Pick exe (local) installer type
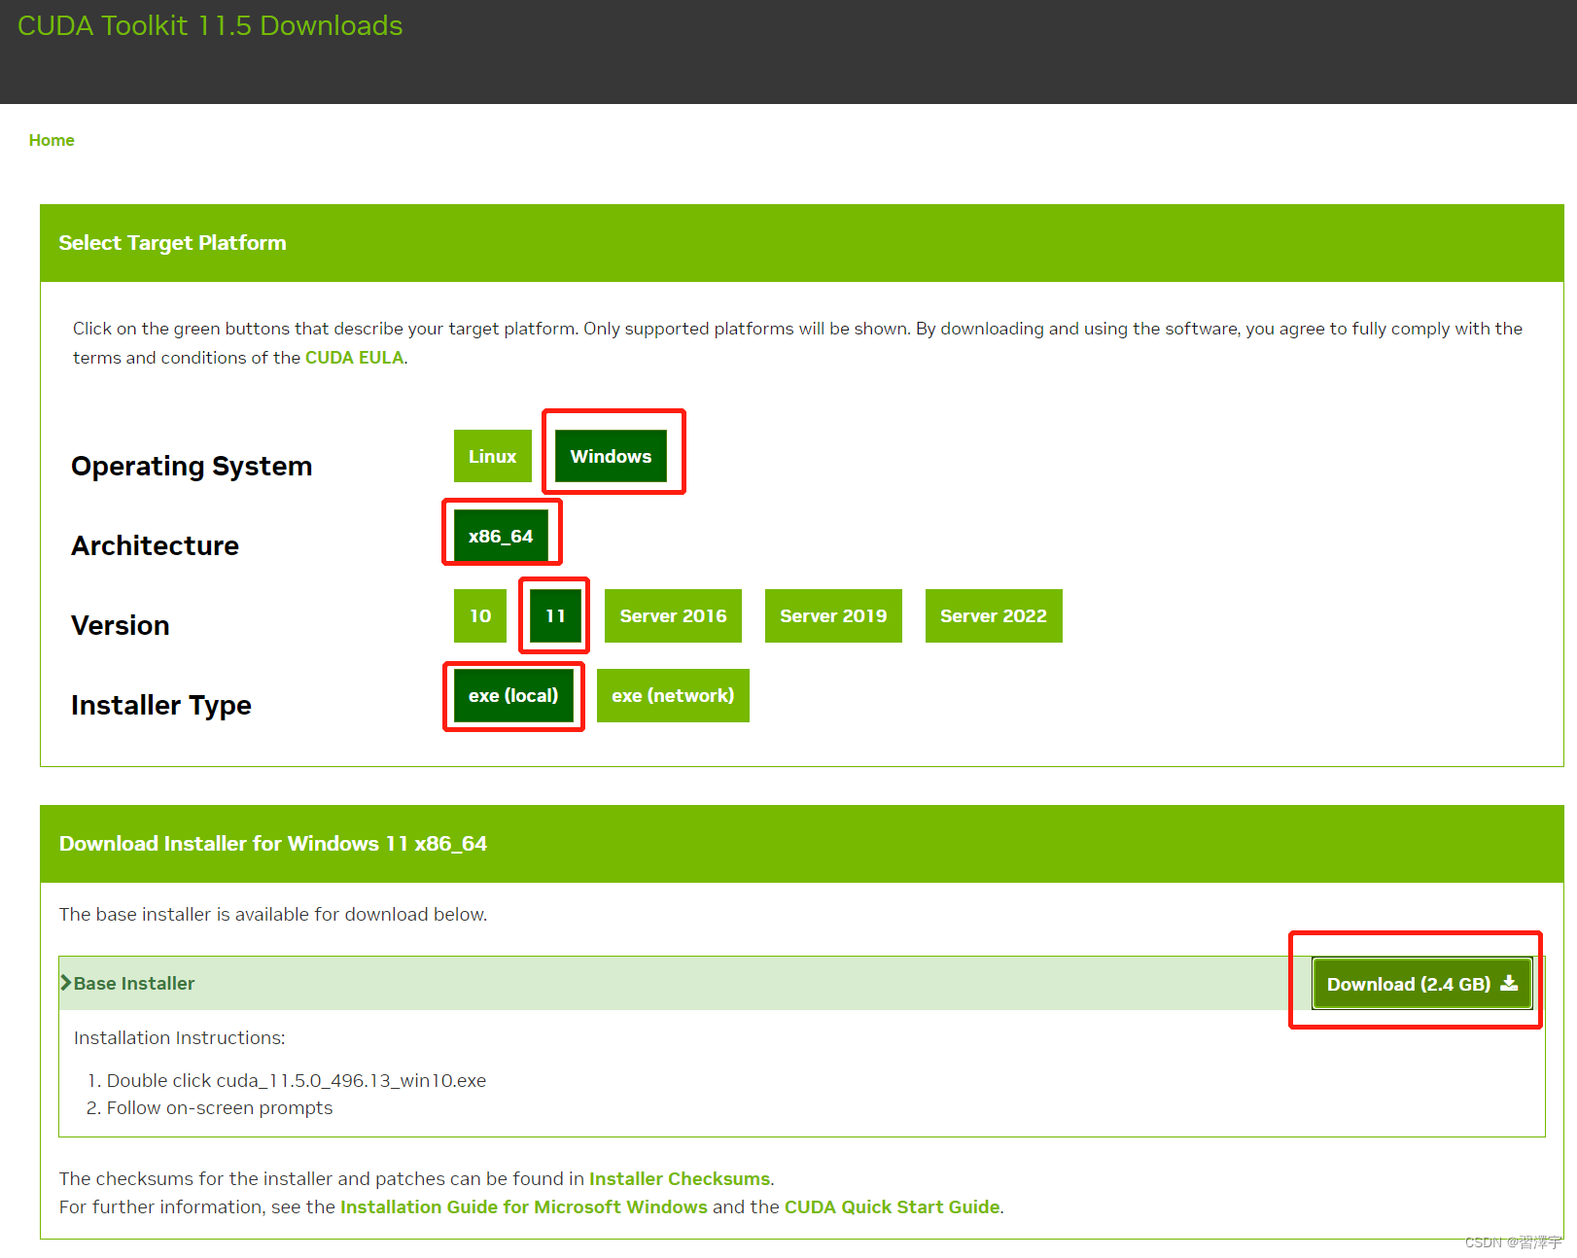The width and height of the screenshot is (1577, 1258). coord(513,695)
